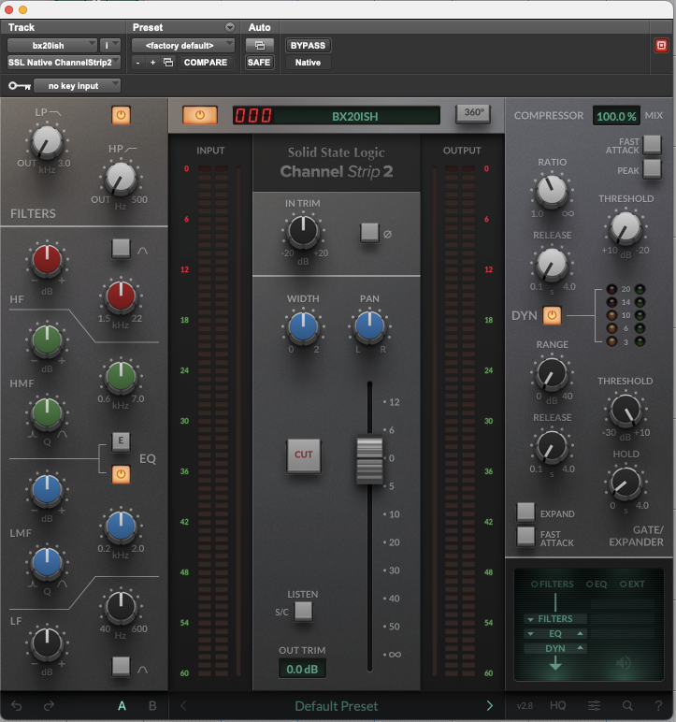Image resolution: width=676 pixels, height=722 pixels.
Task: Open the Preset menu arrow
Action: 230,27
